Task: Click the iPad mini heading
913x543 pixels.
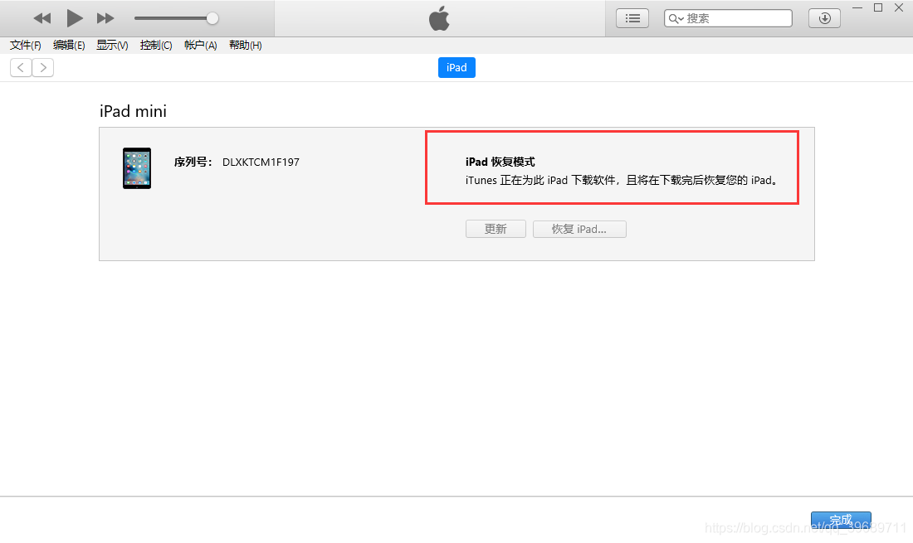Action: pyautogui.click(x=134, y=111)
